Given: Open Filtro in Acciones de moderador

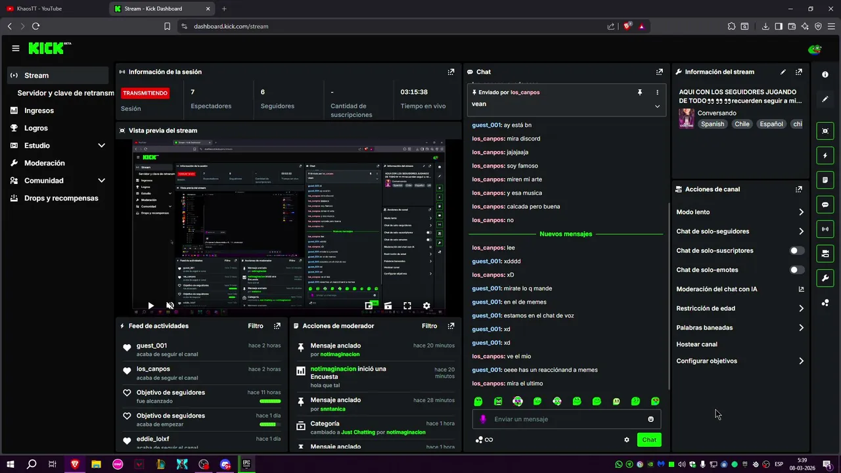Looking at the screenshot, I should [x=429, y=326].
